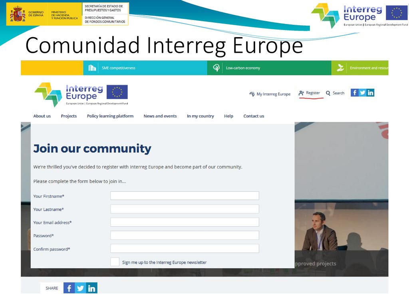Click the approved projects link
This screenshot has width=409, height=307.
click(316, 263)
